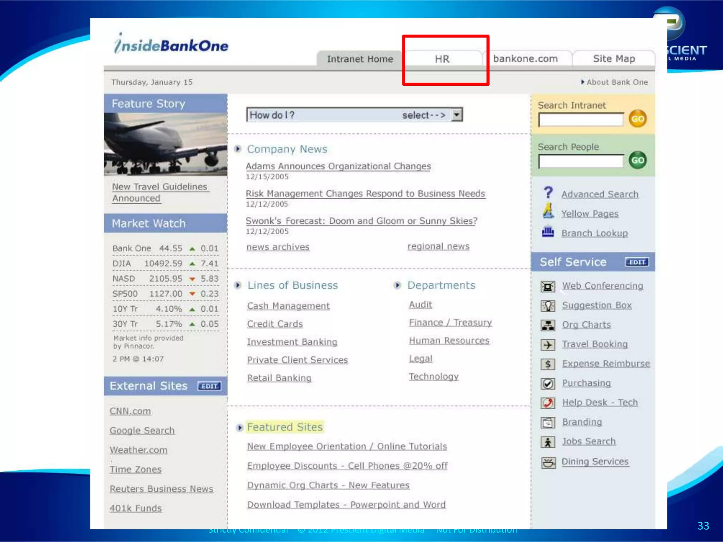Viewport: 723px width, 542px height.
Task: Click the Branch Lookup building icon
Action: click(x=548, y=232)
